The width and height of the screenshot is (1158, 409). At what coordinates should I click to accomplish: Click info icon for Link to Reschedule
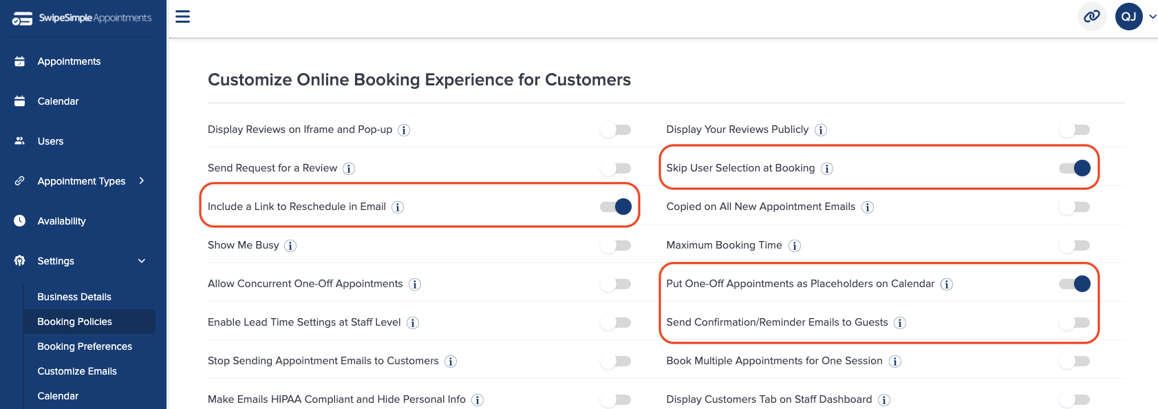pyautogui.click(x=398, y=207)
